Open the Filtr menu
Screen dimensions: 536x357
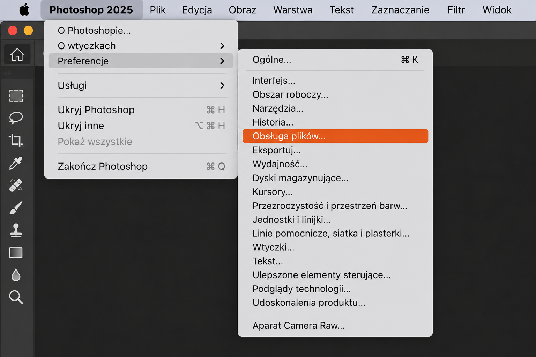[x=456, y=10]
